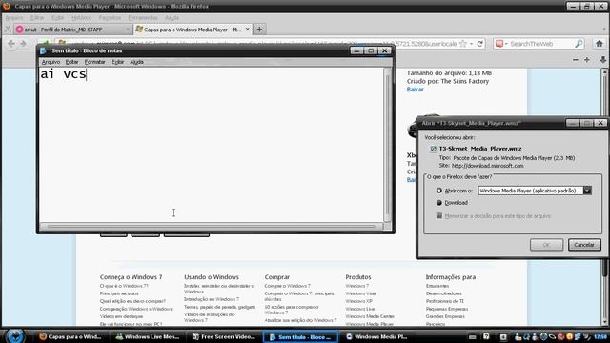Click Firefox page vertical scrollbar

click(x=604, y=197)
